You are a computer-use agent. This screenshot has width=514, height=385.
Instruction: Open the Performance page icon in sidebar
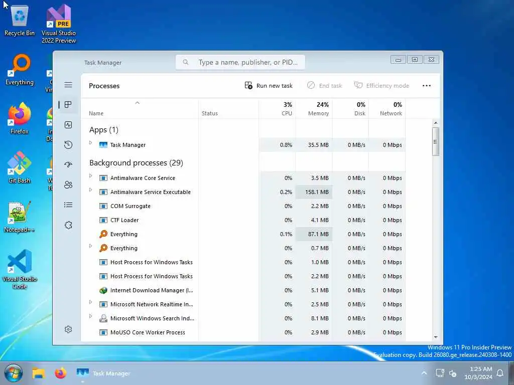coord(68,125)
